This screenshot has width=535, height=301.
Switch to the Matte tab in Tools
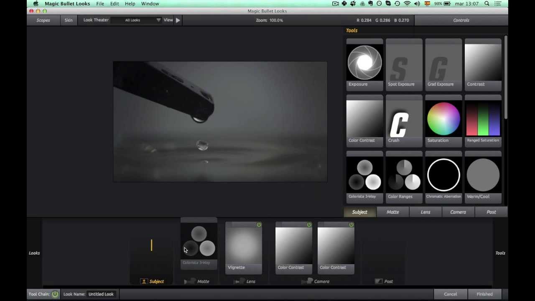coord(393,212)
